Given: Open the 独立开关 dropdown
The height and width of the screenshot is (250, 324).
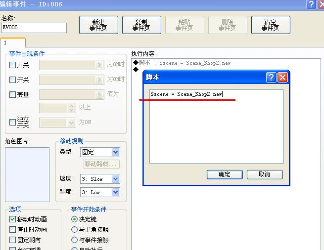Looking at the screenshot, I should pyautogui.click(x=71, y=123).
